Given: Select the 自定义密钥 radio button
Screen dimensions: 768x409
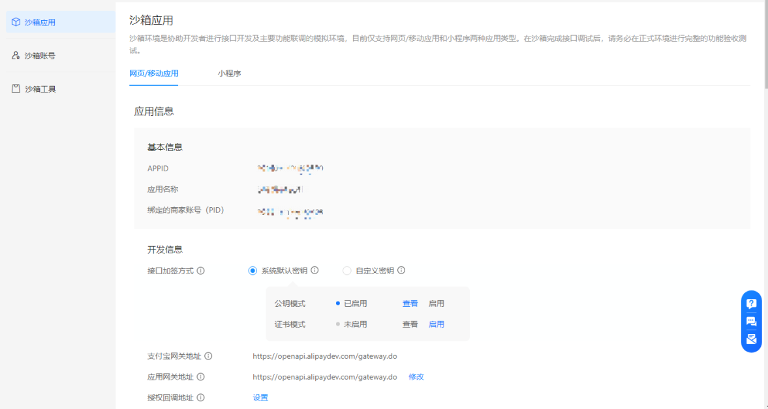Looking at the screenshot, I should (x=346, y=270).
